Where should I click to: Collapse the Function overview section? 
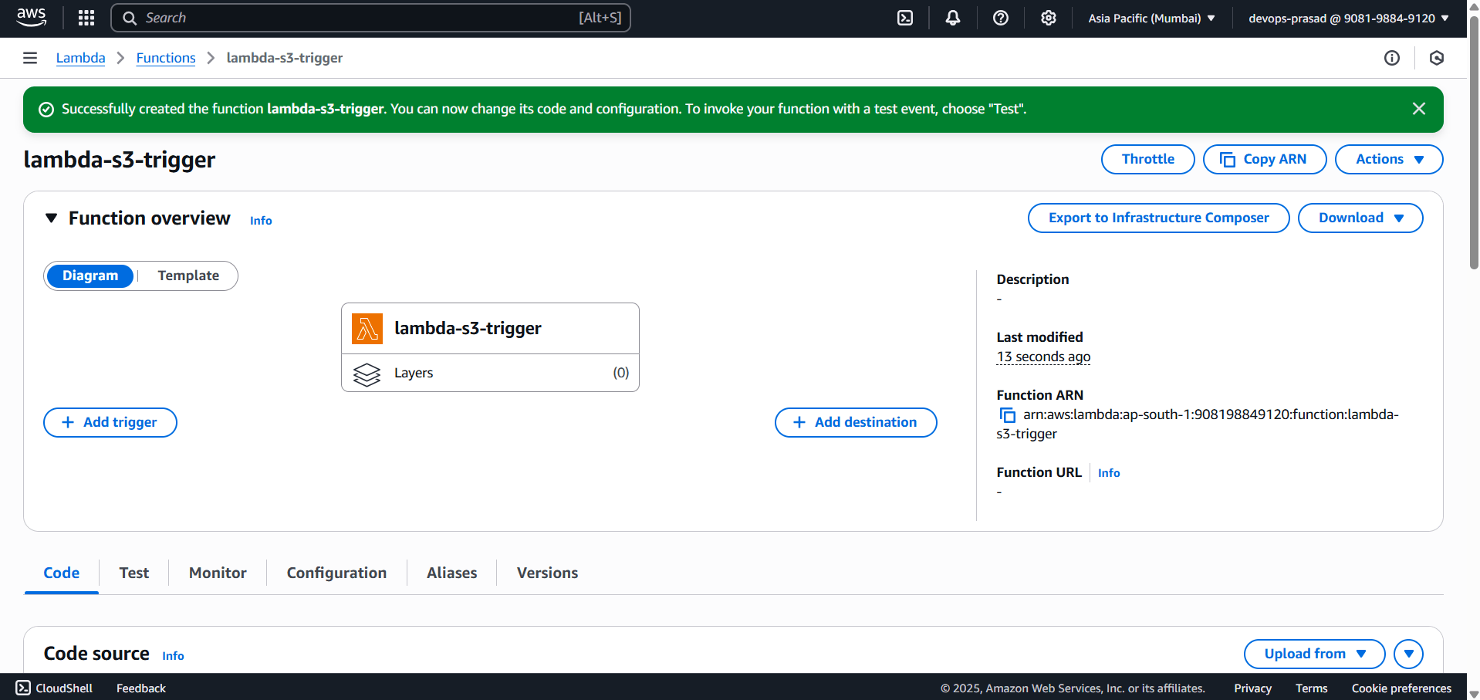(51, 218)
